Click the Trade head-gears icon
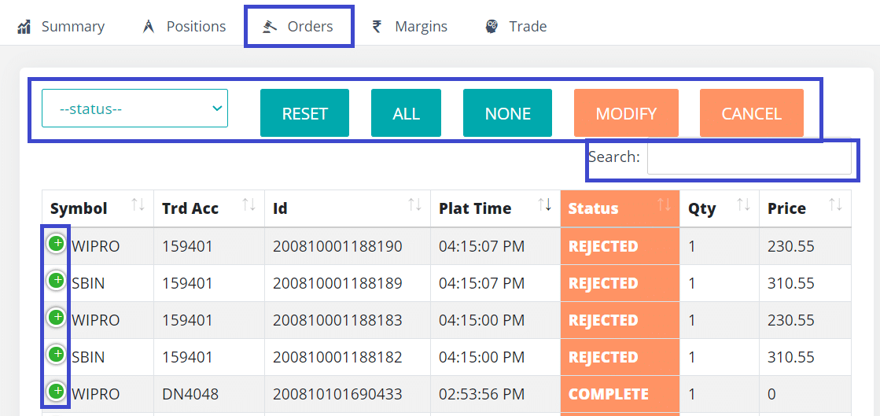This screenshot has width=880, height=416. [x=492, y=27]
